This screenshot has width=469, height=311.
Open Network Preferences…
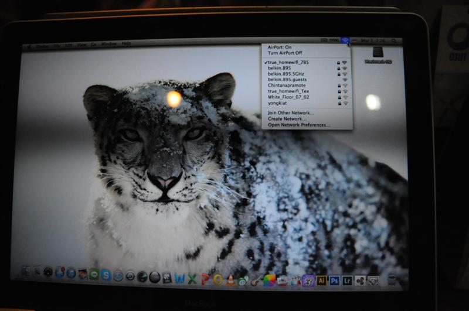307,125
